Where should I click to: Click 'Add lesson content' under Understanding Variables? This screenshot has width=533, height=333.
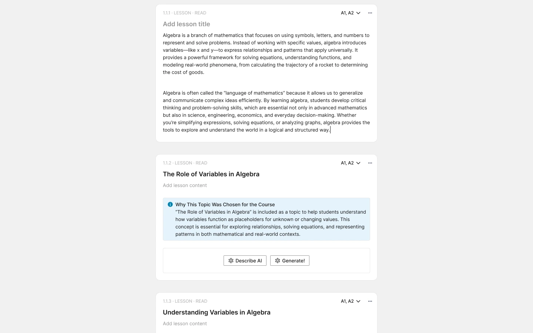tap(185, 324)
